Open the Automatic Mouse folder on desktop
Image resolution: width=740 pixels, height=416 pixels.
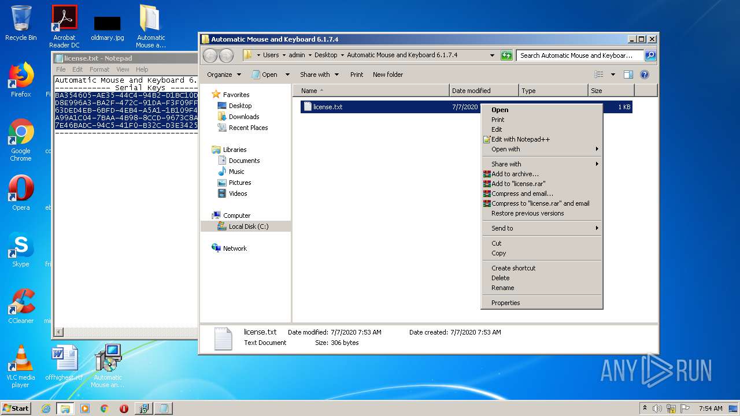click(x=151, y=27)
